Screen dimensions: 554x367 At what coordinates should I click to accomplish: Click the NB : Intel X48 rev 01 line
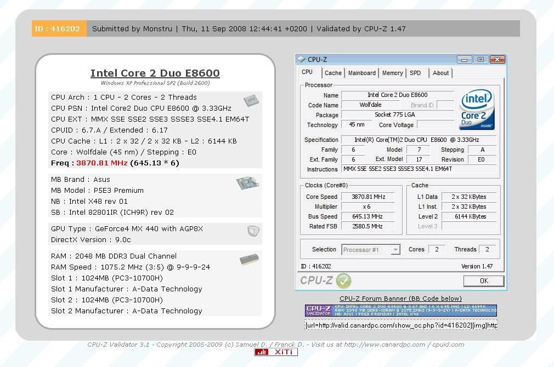[89, 202]
